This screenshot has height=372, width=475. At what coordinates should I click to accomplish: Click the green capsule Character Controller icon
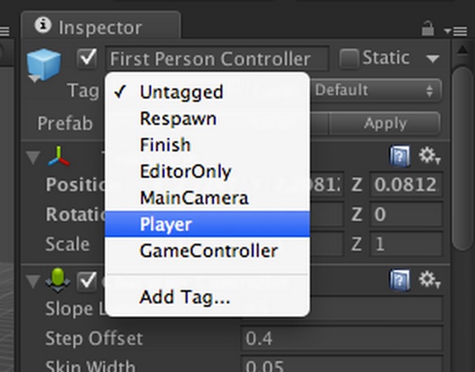point(58,280)
